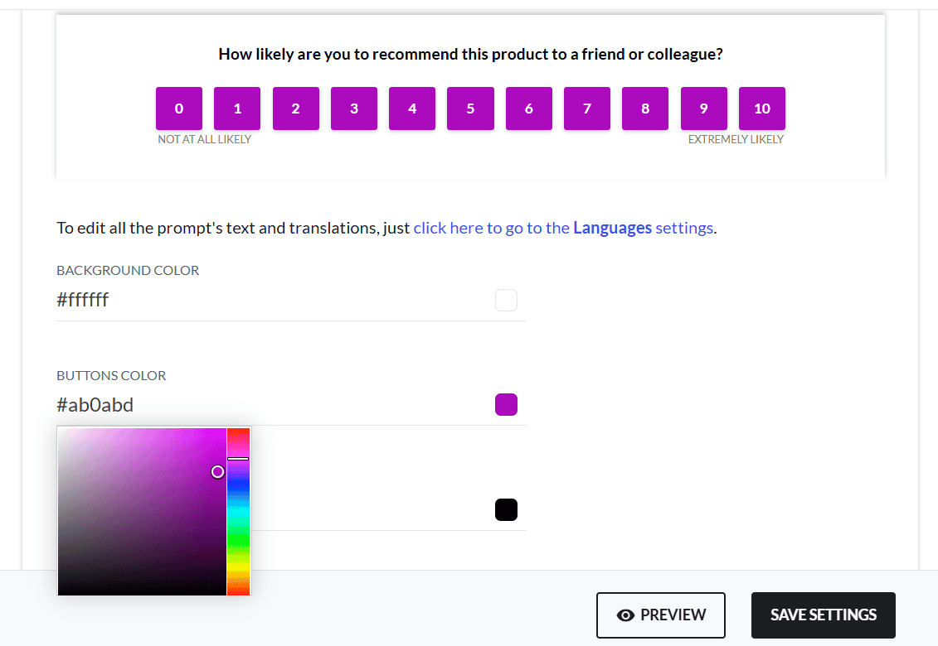Select score button 0
This screenshot has height=646, width=938.
tap(179, 108)
